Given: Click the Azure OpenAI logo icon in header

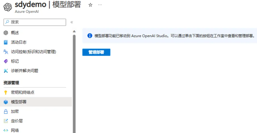Looking at the screenshot, I should click(x=8, y=7).
